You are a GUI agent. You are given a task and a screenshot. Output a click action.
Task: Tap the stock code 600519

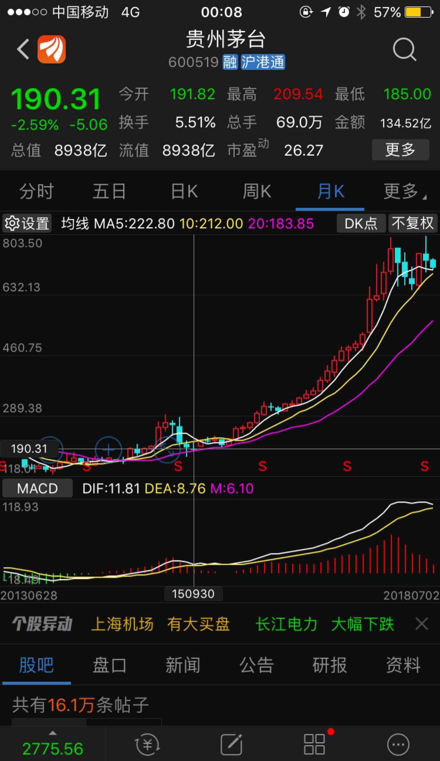click(x=193, y=63)
